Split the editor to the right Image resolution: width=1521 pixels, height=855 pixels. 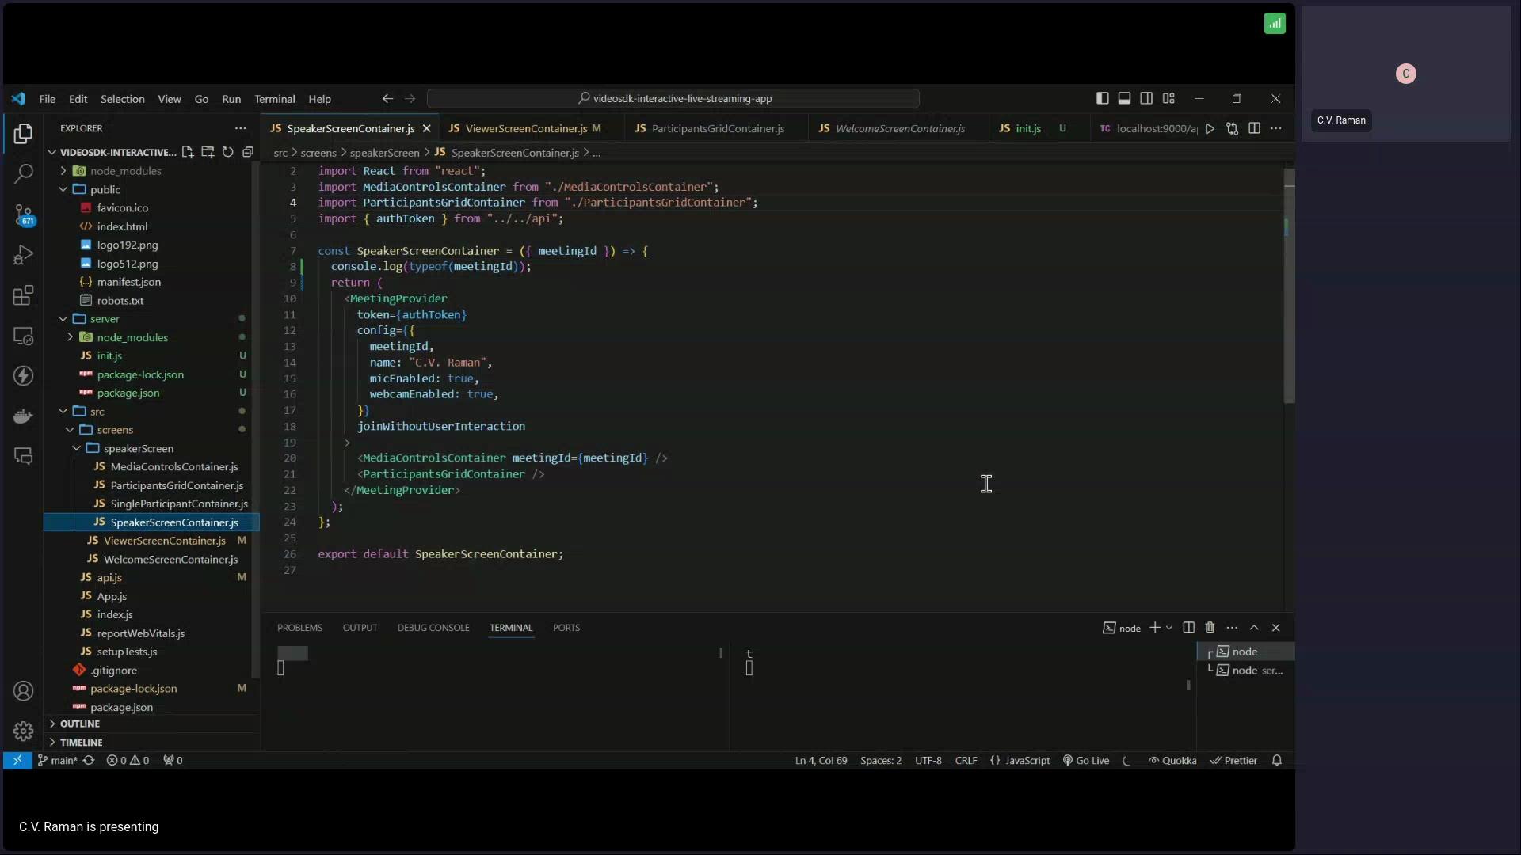[x=1254, y=128]
